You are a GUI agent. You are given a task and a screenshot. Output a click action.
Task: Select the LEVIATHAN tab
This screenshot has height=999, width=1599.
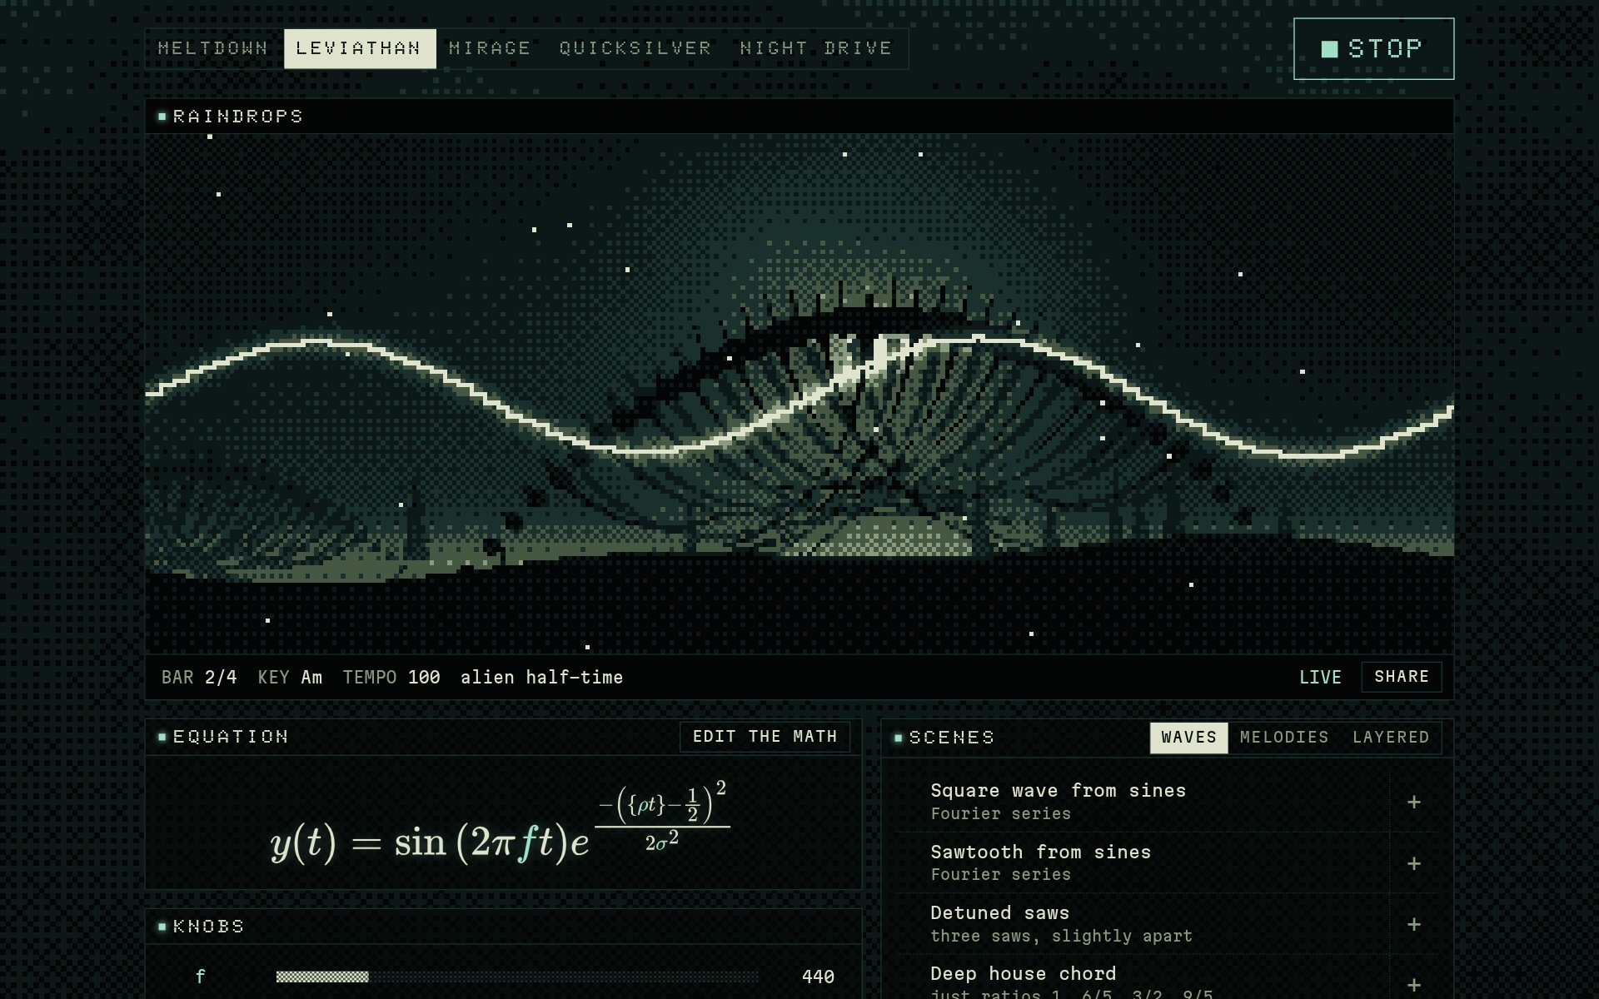tap(359, 48)
